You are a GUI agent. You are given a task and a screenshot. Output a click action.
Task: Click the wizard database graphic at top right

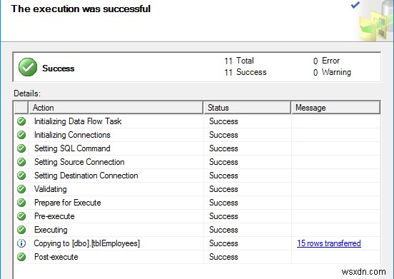(x=375, y=21)
